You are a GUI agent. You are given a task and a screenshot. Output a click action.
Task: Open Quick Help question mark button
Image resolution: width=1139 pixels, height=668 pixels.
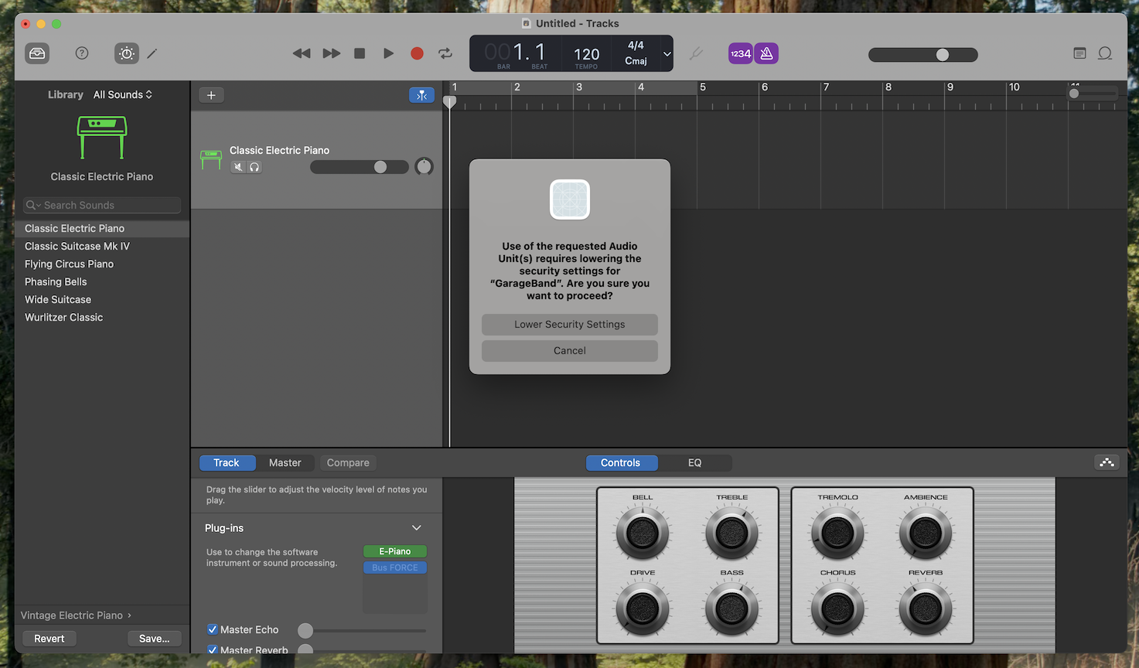(x=82, y=53)
